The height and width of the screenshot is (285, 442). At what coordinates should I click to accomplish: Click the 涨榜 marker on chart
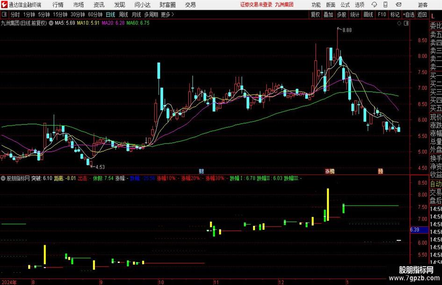(x=330, y=171)
